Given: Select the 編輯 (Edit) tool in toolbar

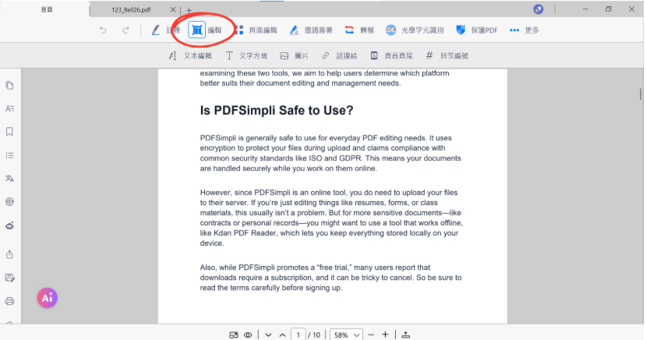Looking at the screenshot, I should pyautogui.click(x=204, y=30).
